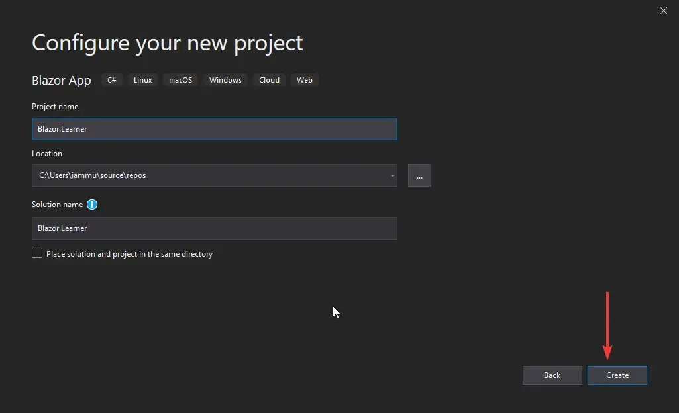Click the Location combo box arrow
The height and width of the screenshot is (413, 679).
pos(391,175)
